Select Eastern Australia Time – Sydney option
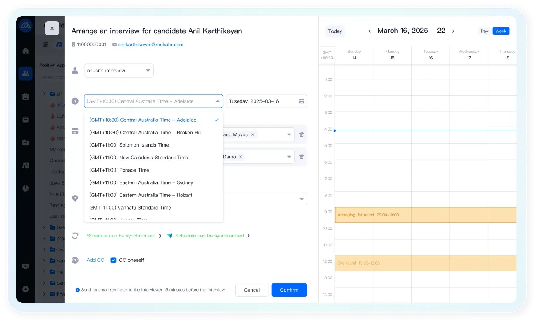 [x=141, y=182]
